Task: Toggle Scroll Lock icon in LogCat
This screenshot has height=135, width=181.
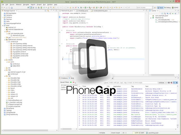Action: 177,82
